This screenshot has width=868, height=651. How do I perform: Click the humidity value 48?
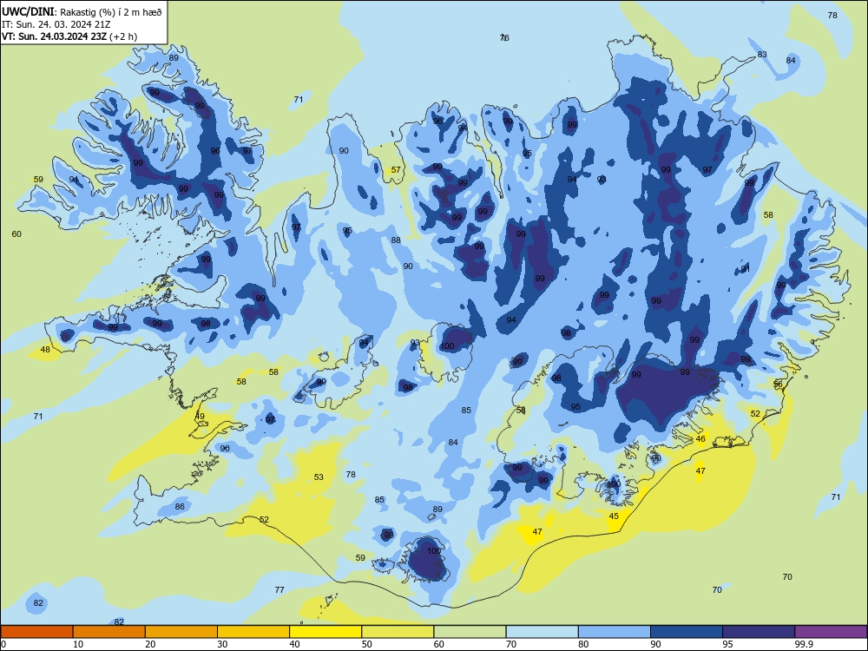tap(45, 349)
